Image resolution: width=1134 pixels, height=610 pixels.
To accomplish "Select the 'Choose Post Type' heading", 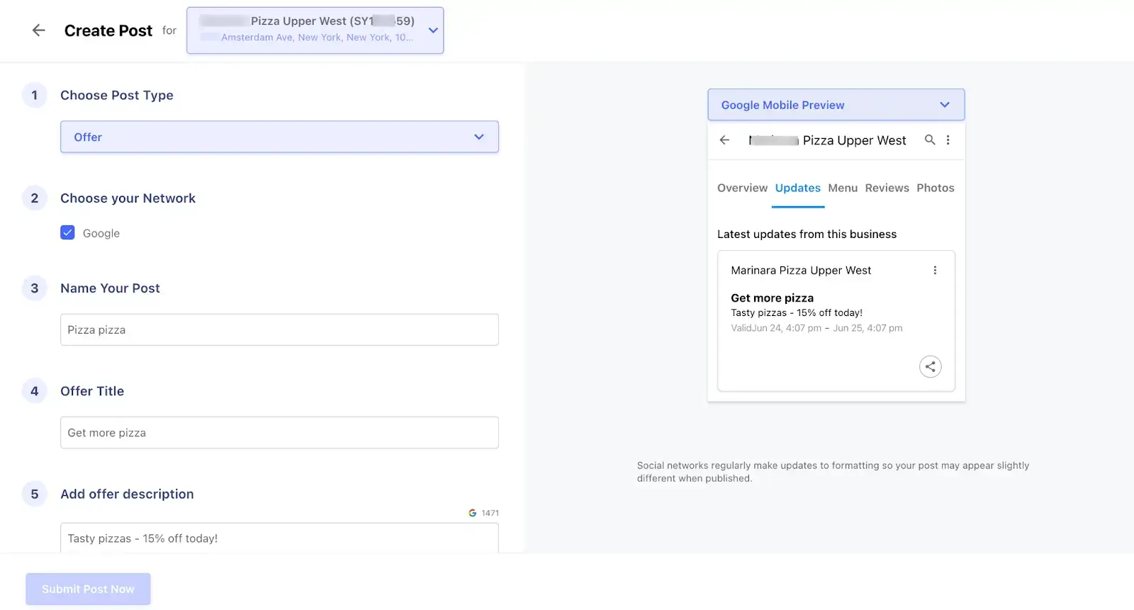I will (x=117, y=95).
